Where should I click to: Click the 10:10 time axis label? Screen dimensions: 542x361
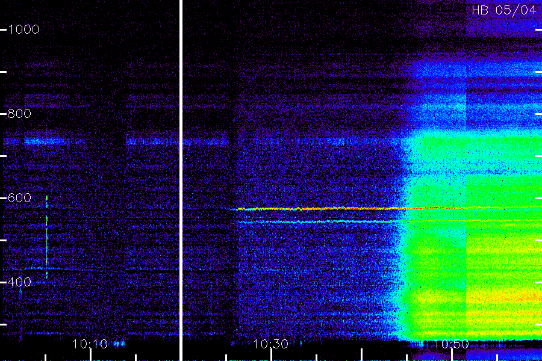click(90, 344)
